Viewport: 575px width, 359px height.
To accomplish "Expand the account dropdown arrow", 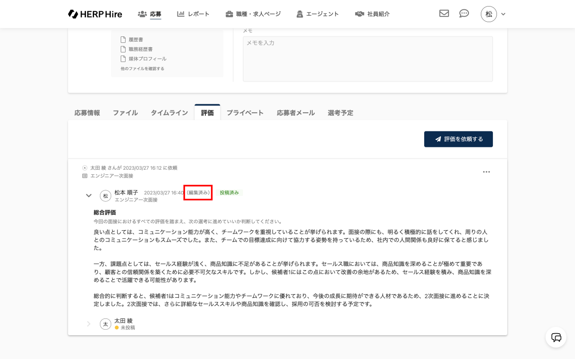I will tap(503, 14).
